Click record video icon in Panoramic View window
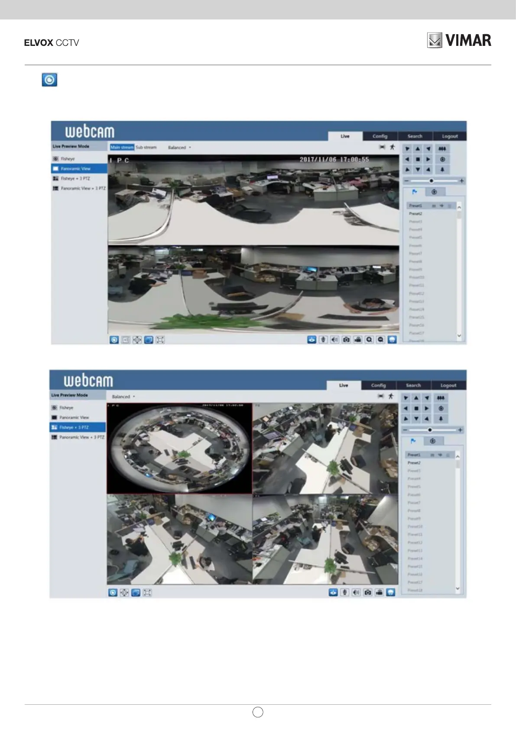This screenshot has width=516, height=729. (x=357, y=340)
